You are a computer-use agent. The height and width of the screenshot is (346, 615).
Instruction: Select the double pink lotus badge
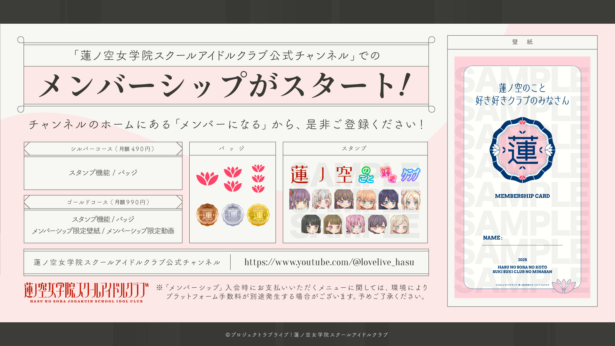(x=233, y=179)
